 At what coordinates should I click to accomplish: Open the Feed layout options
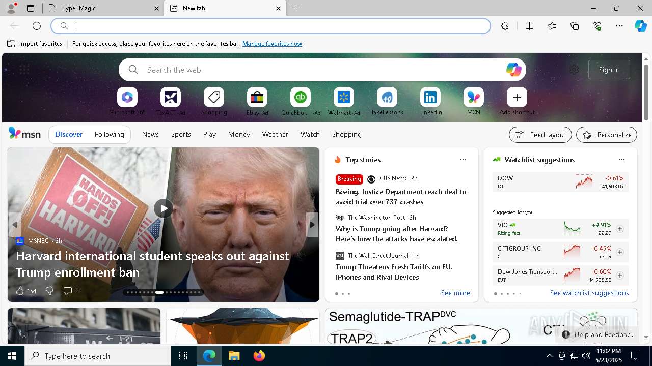click(x=540, y=135)
